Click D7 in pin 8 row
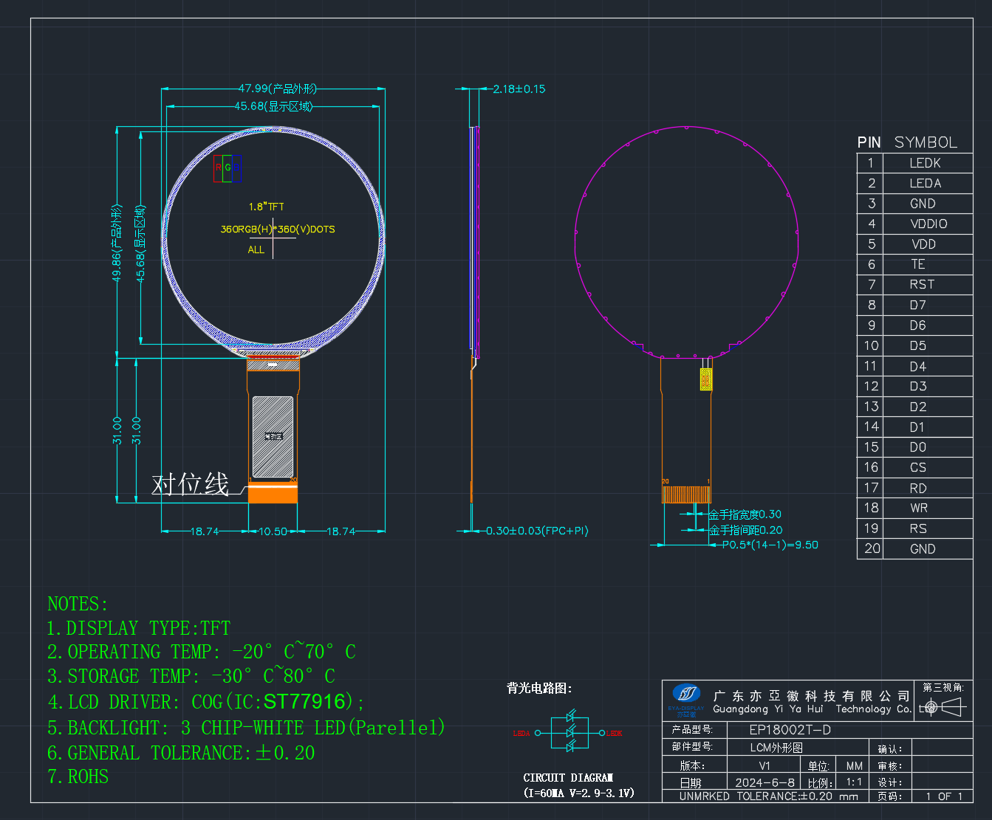992x820 pixels. coord(918,305)
